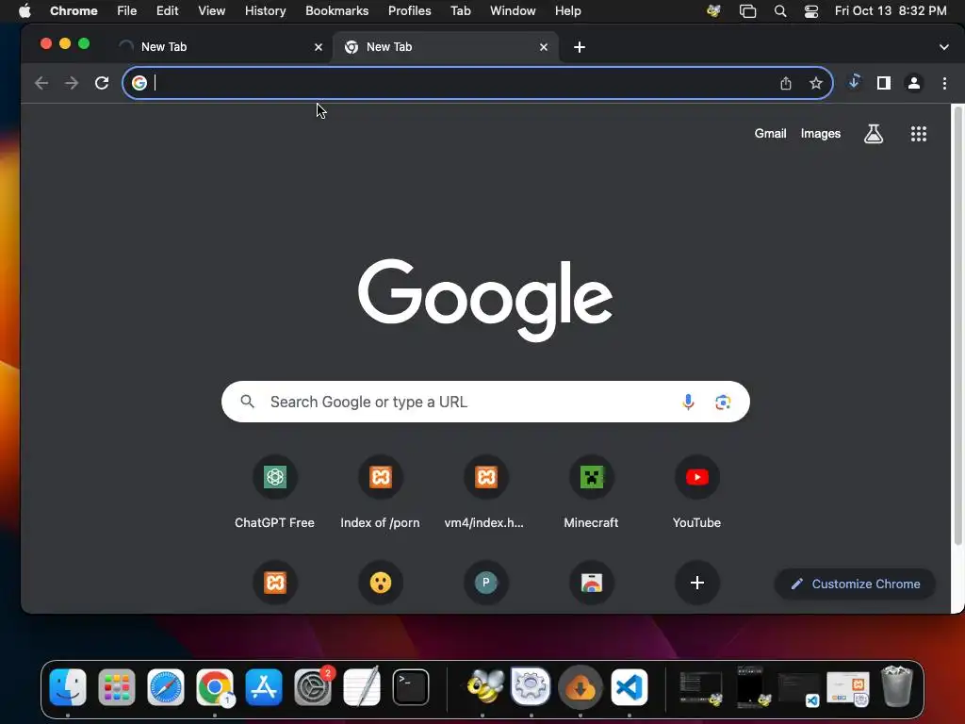Open the vm4/index.h... shortcut

tap(485, 492)
